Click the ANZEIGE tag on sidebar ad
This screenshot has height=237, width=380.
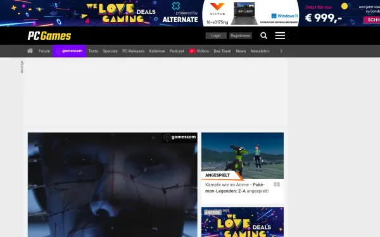[x=213, y=212]
